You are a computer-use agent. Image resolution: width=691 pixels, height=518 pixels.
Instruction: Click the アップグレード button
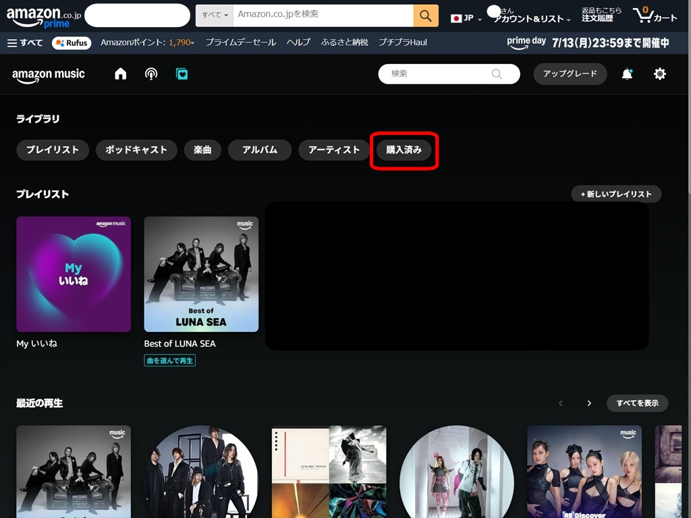(x=570, y=74)
